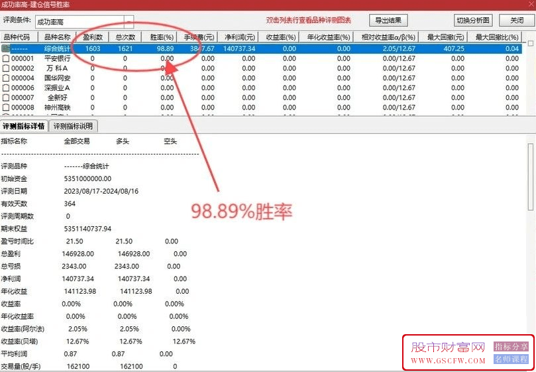Click net profit value 140737.34 in summary row
Viewport: 536px width, 372px height.
point(239,48)
